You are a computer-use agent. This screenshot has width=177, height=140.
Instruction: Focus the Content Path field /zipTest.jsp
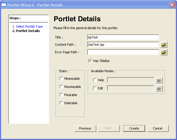123,45
